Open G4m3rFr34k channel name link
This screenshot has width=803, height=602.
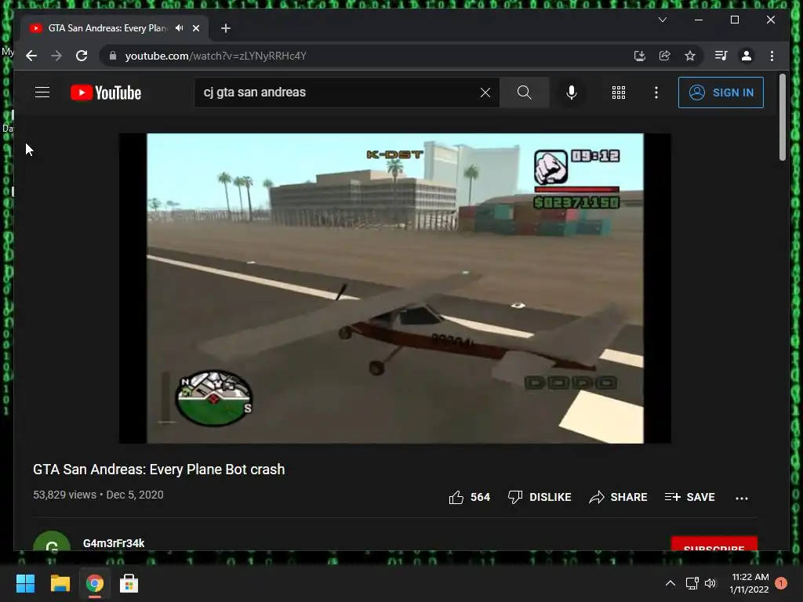pos(114,543)
